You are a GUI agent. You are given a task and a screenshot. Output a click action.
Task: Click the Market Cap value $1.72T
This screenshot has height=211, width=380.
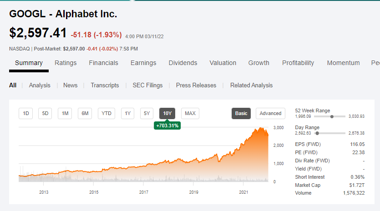click(x=357, y=186)
